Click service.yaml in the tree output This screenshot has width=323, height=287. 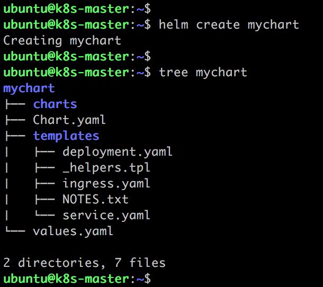coord(106,216)
